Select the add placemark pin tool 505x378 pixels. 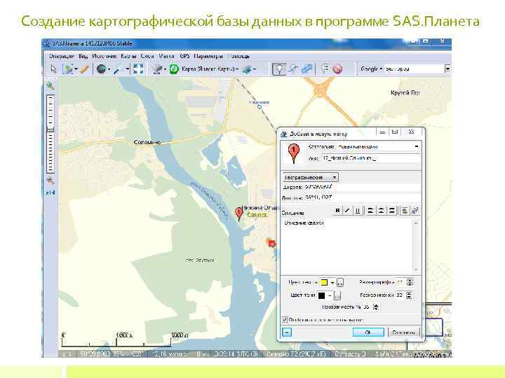(279, 69)
